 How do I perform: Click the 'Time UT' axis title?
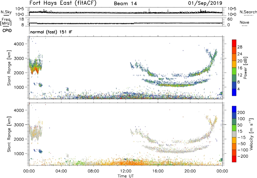point(126,176)
